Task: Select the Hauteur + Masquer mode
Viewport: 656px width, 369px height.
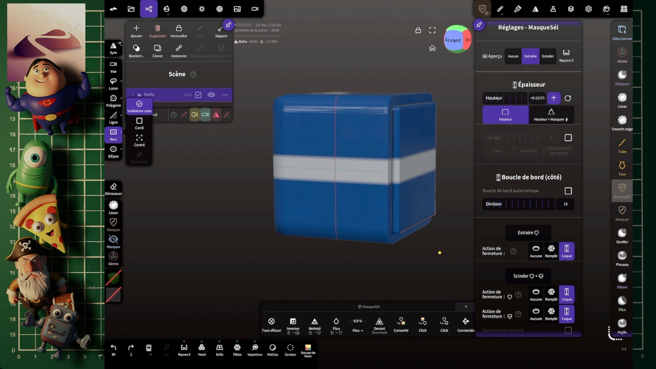Action: click(x=551, y=114)
